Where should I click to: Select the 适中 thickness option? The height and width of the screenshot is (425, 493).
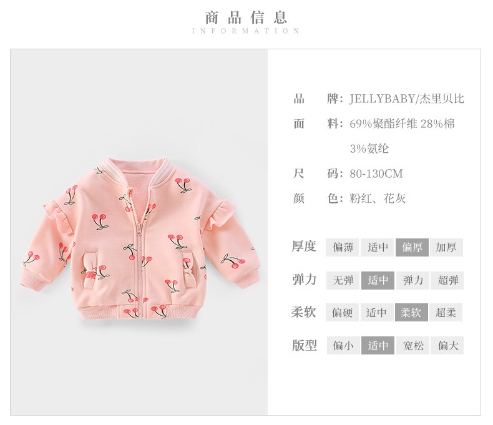click(x=378, y=247)
